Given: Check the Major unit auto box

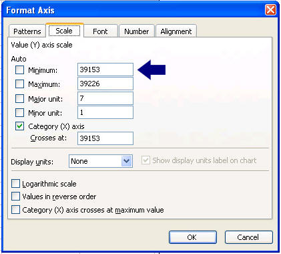Looking at the screenshot, I should [19, 98].
